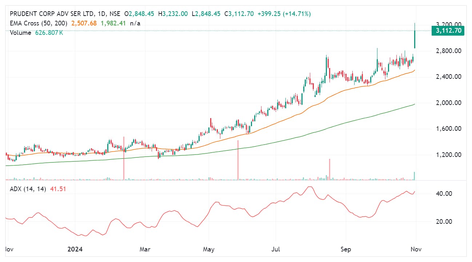The height and width of the screenshot is (262, 472).
Task: Select the close price value C3,112.70
Action: [239, 14]
